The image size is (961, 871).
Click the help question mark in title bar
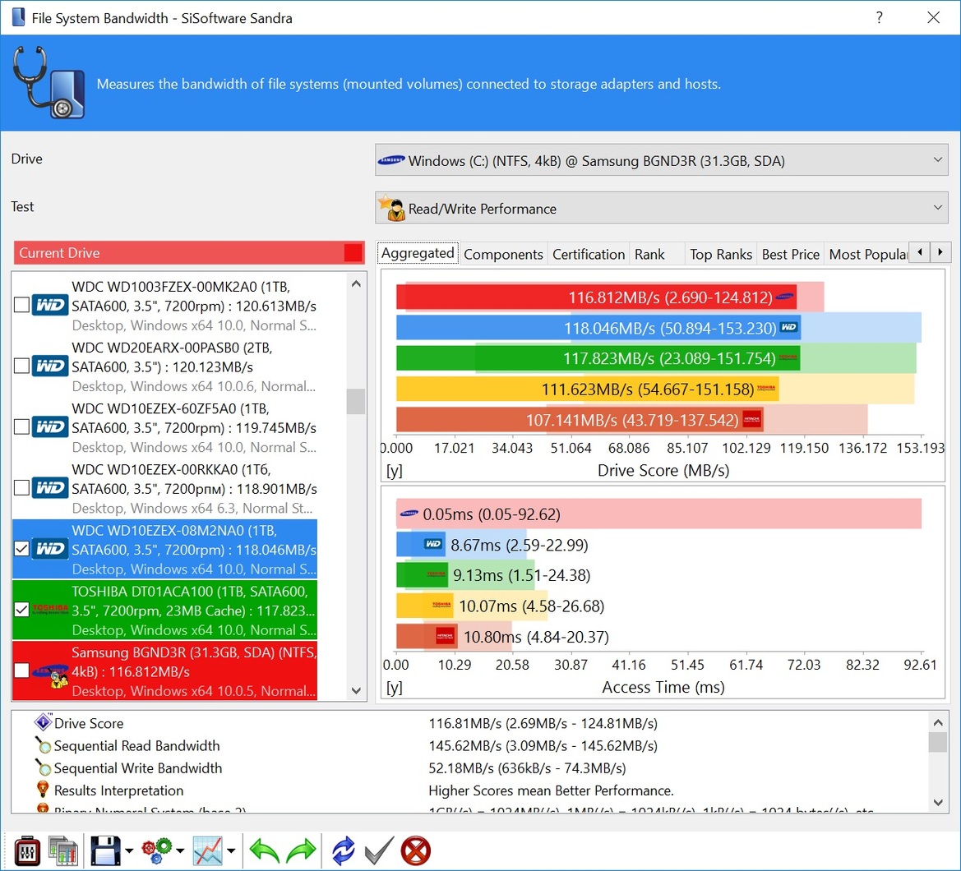[x=880, y=17]
